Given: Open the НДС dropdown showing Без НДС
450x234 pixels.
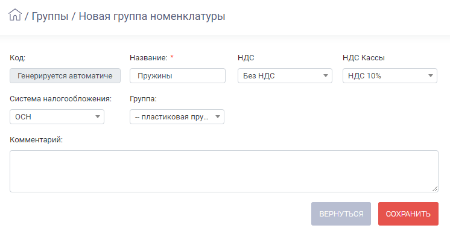Looking at the screenshot, I should point(285,76).
